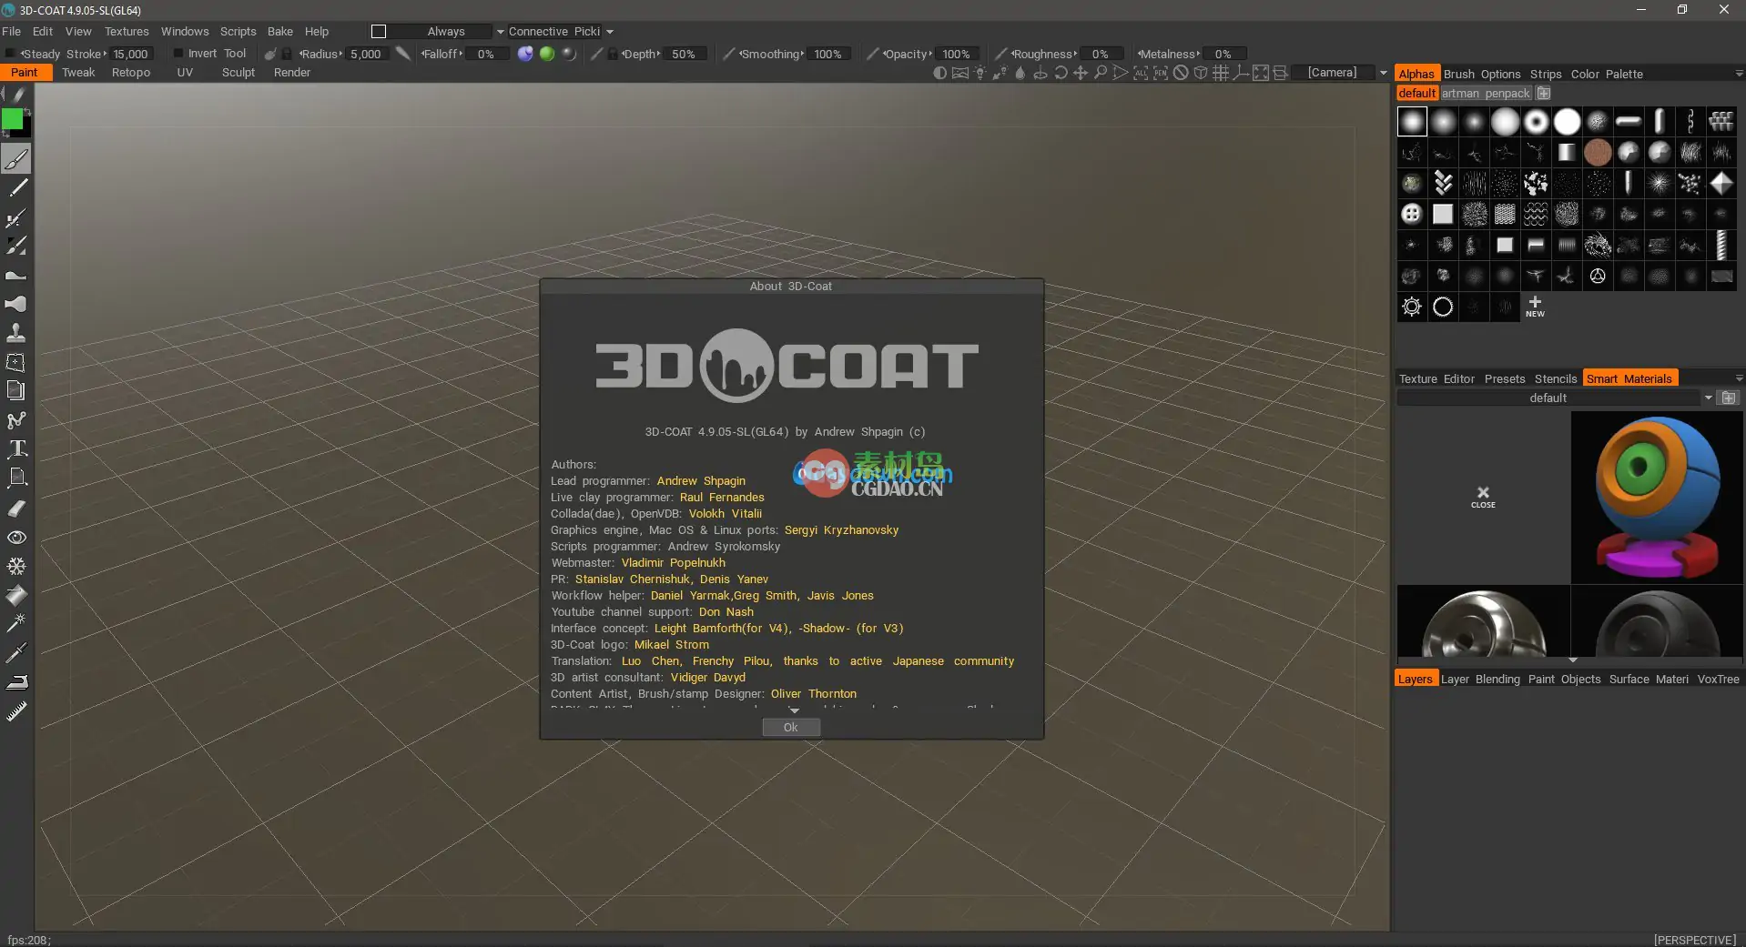
Task: Enable the Steady Stroke checkbox
Action: (x=11, y=54)
